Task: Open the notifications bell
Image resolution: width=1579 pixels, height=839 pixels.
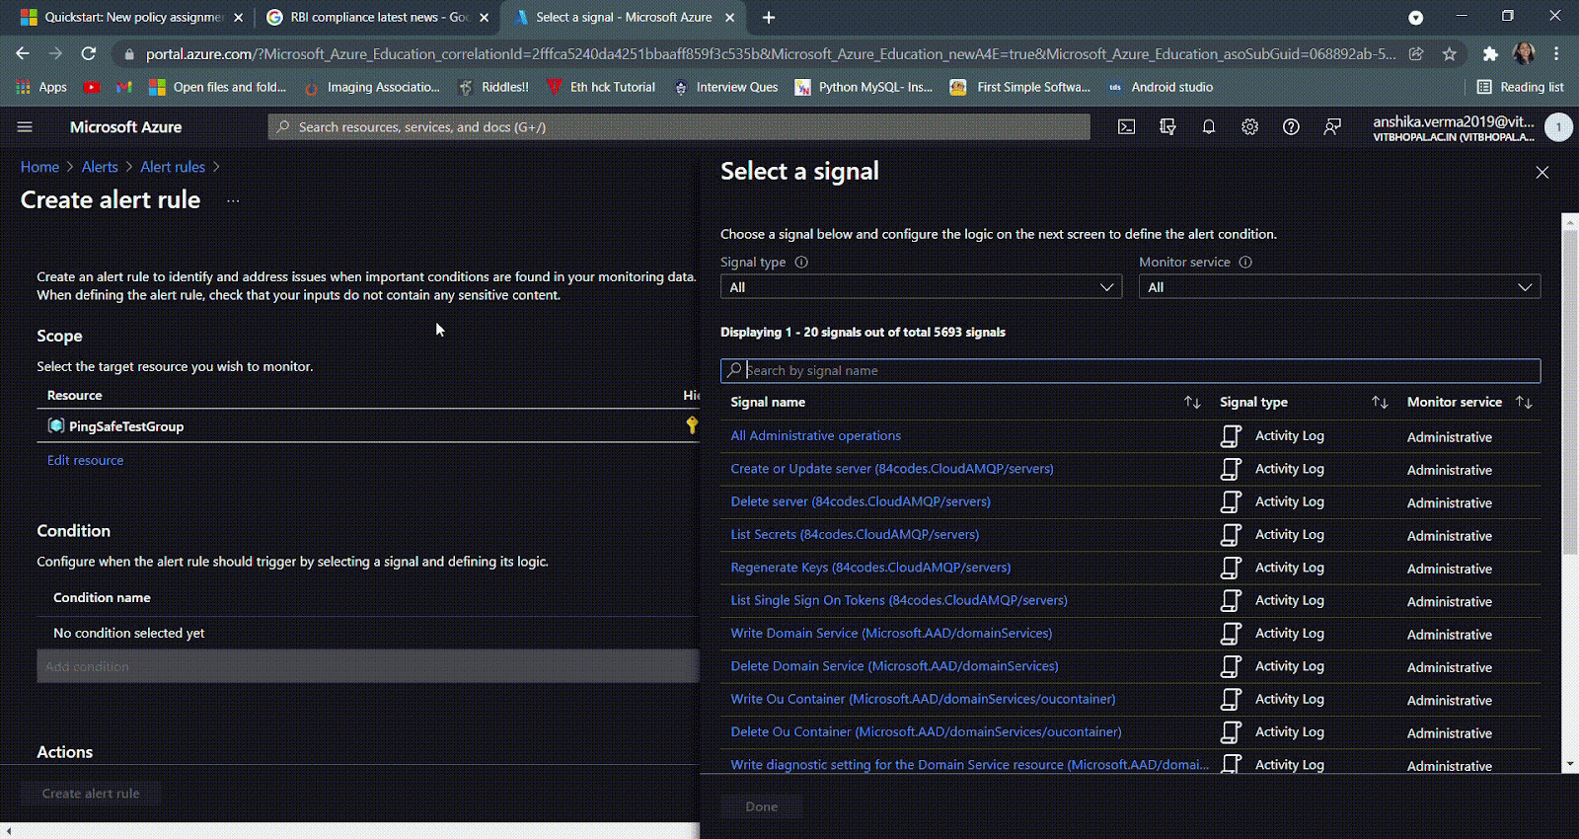Action: point(1209,127)
